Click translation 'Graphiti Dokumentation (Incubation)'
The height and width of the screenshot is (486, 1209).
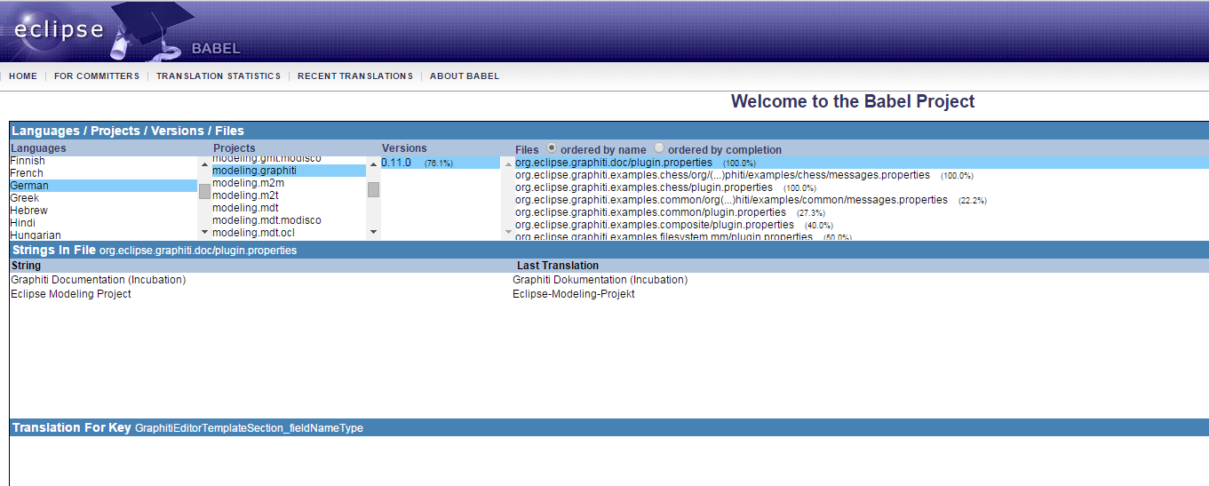tap(600, 280)
